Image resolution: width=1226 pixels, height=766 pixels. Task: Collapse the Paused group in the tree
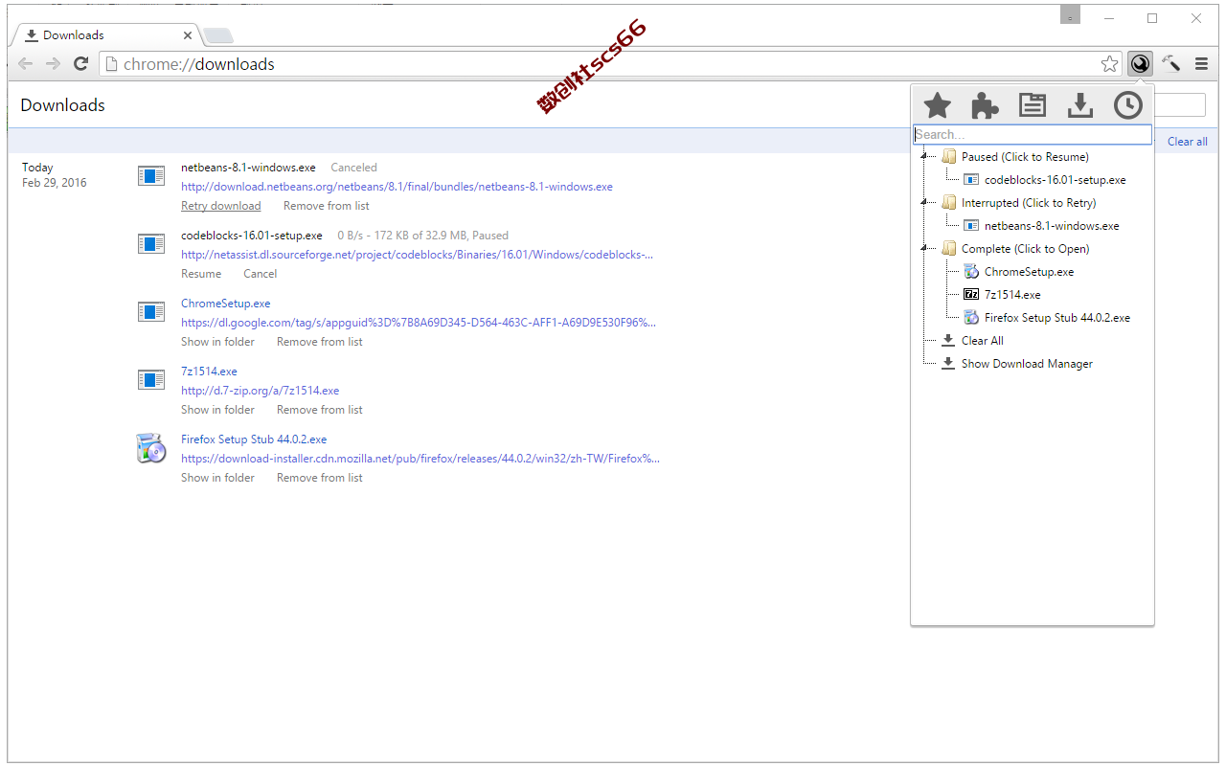tap(924, 156)
